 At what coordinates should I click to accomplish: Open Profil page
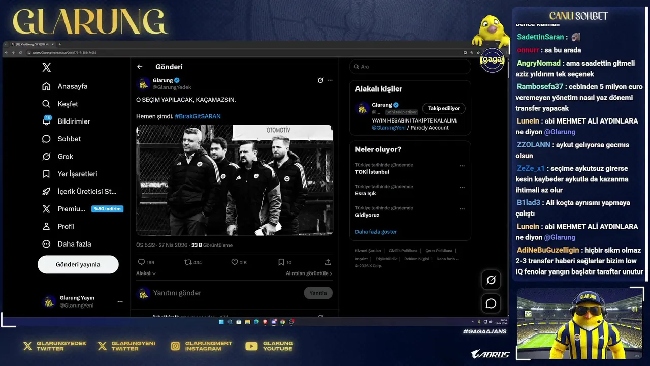58,226
